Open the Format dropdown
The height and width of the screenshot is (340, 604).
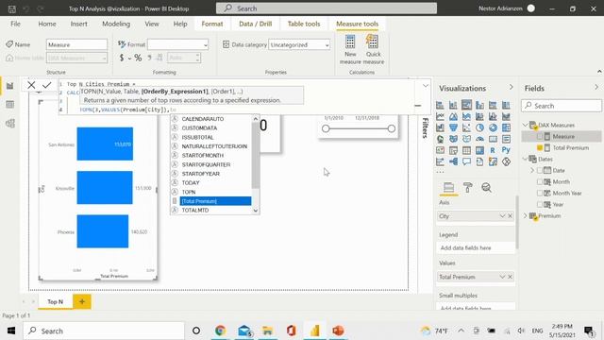tap(178, 44)
